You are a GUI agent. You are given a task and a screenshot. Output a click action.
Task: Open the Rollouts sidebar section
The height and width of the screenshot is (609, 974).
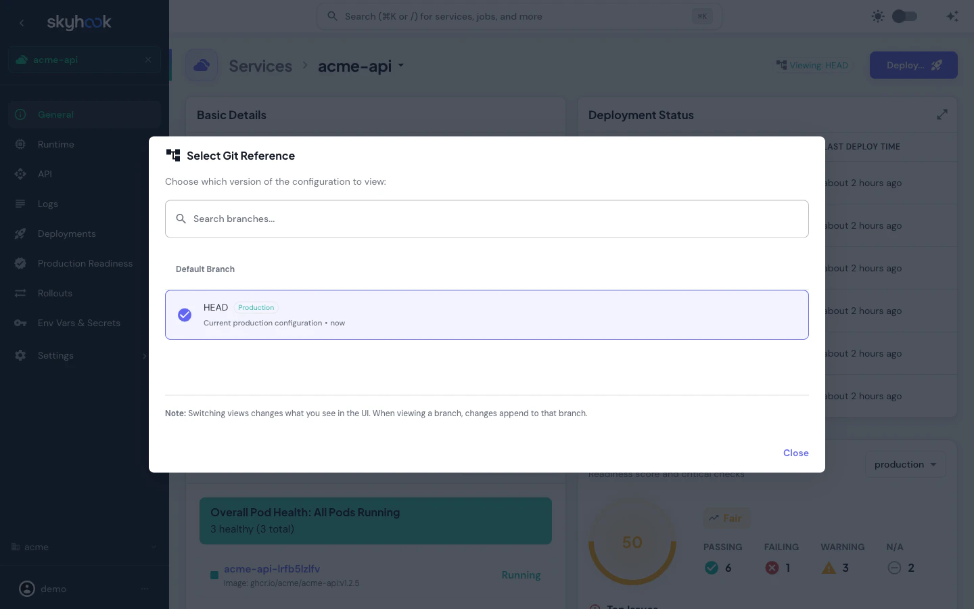(84, 293)
